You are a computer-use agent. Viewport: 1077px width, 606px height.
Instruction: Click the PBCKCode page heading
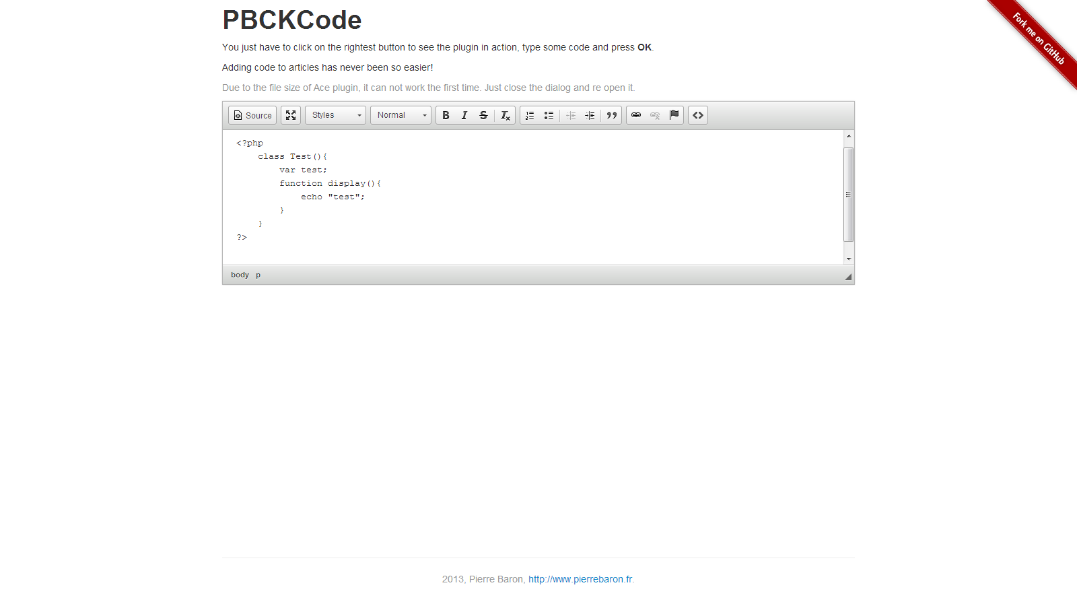[291, 20]
